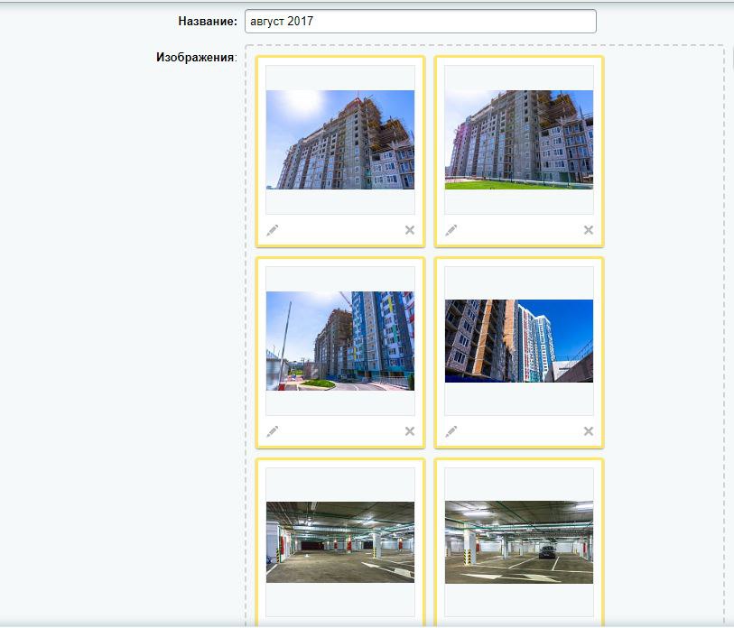
Task: Open the building with green lawn thumbnail
Action: click(x=519, y=139)
